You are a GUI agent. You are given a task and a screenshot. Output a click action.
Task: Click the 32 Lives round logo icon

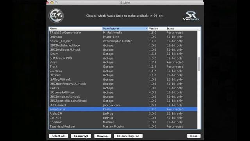coord(56,16)
